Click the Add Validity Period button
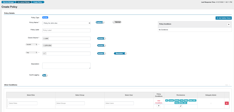The width and height of the screenshot is (234, 112). 223,18
